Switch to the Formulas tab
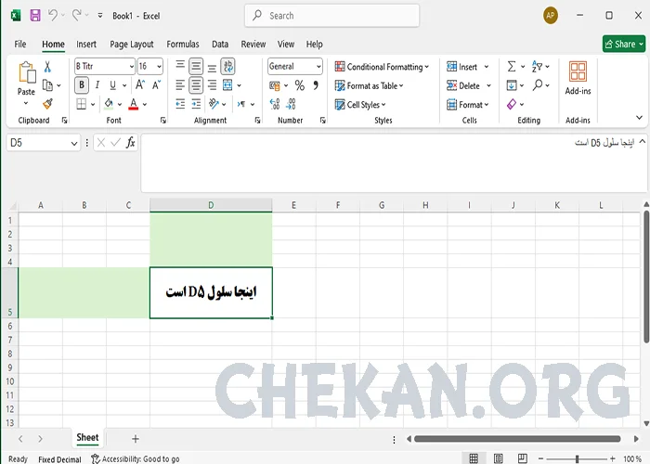This screenshot has height=464, width=650. [x=183, y=44]
